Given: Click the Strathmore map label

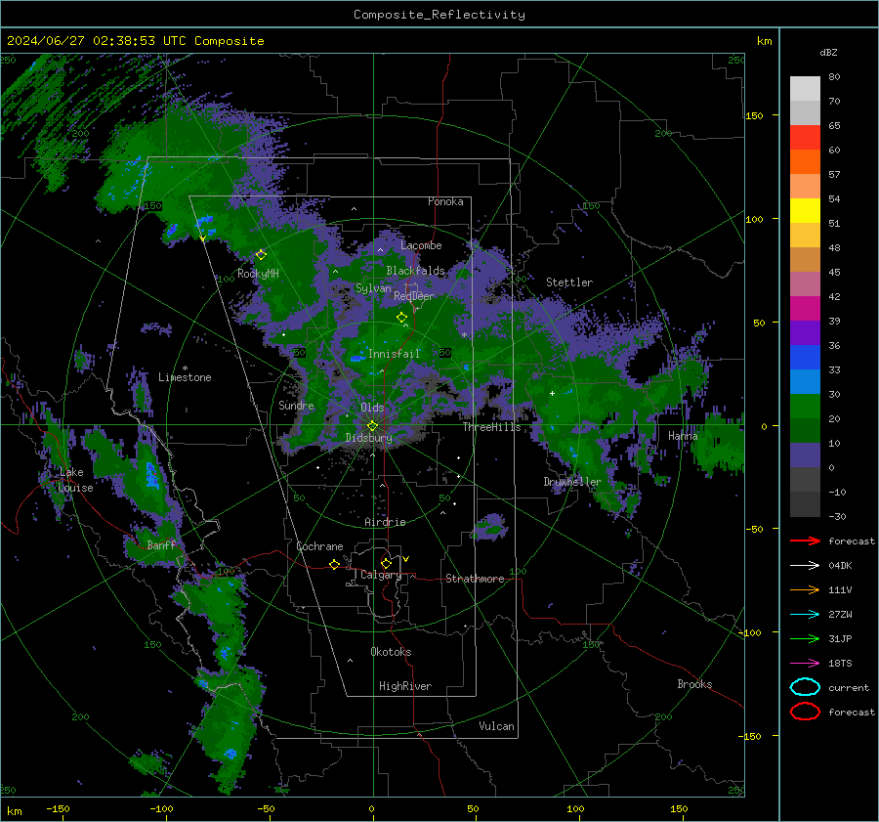Looking at the screenshot, I should tap(475, 579).
